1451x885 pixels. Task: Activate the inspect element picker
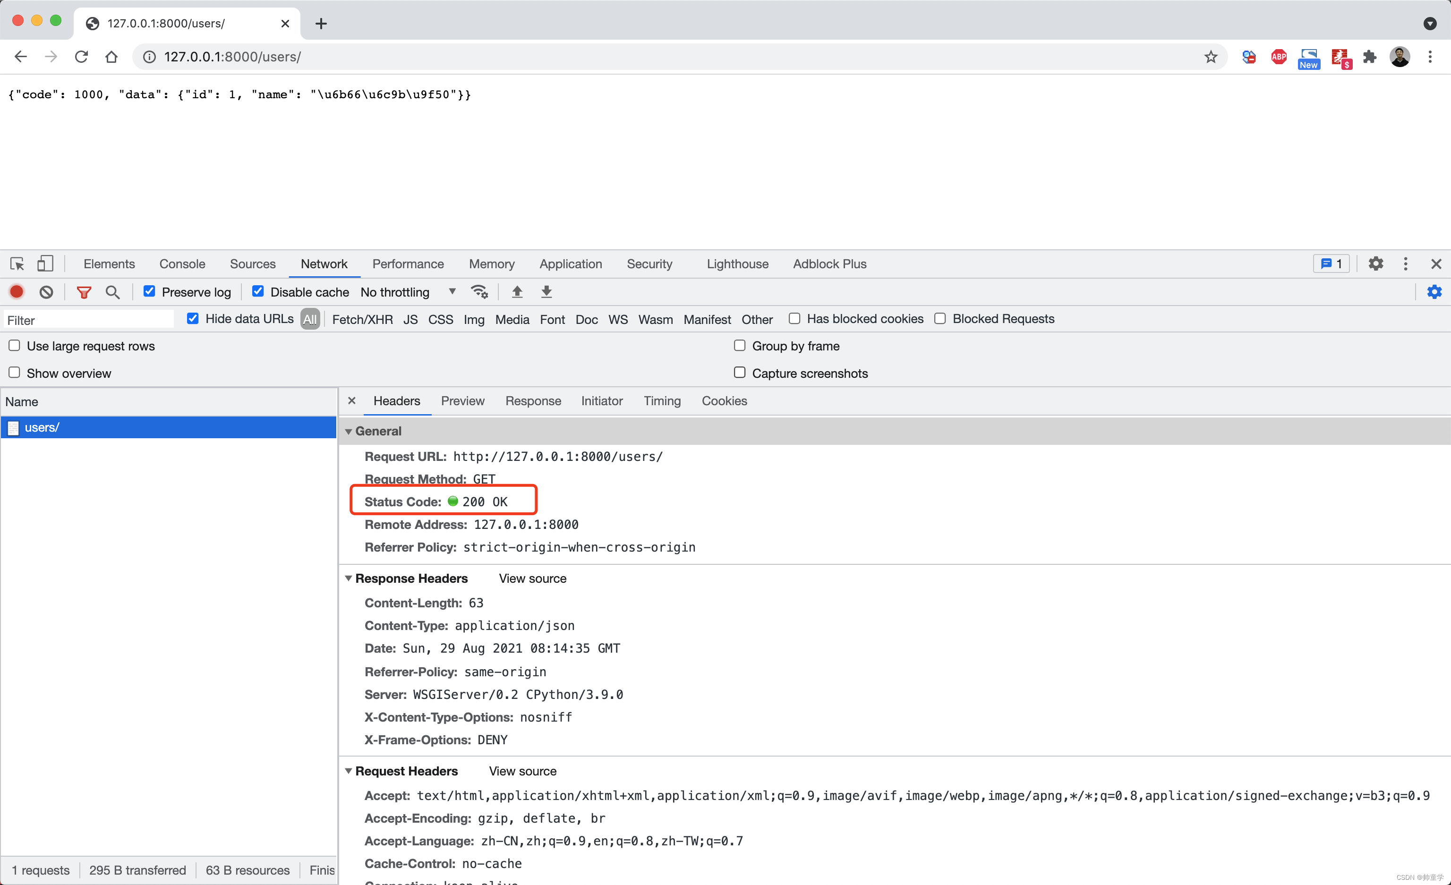tap(17, 263)
